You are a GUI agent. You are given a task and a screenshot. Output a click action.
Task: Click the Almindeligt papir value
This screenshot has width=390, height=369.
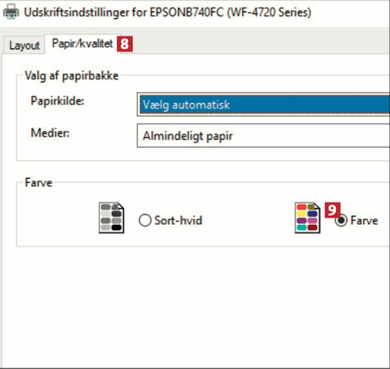pos(188,136)
